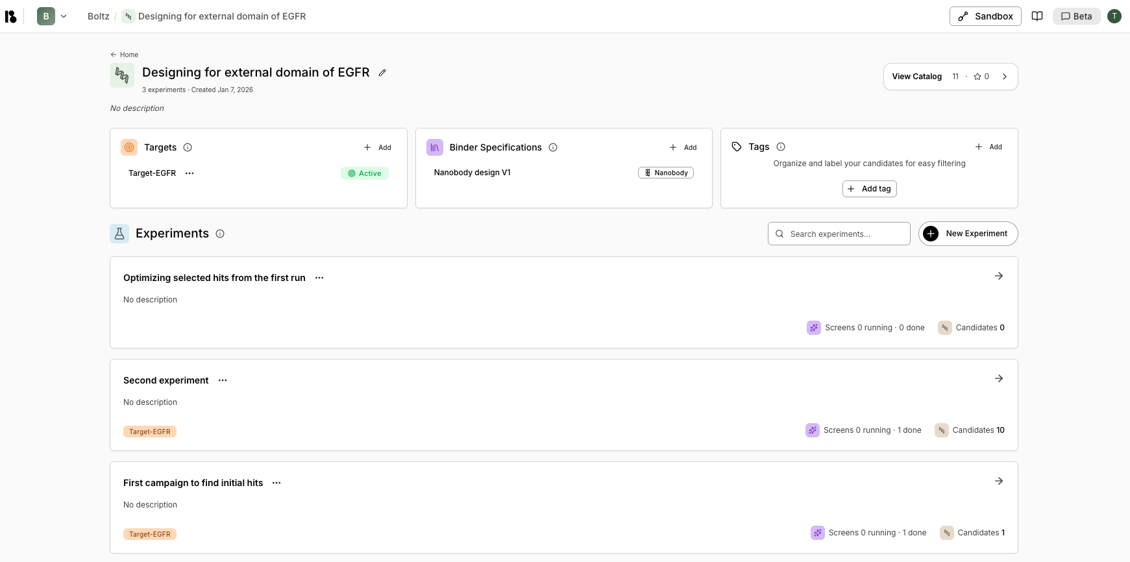Open Target-EGFR more options menu

pyautogui.click(x=190, y=173)
